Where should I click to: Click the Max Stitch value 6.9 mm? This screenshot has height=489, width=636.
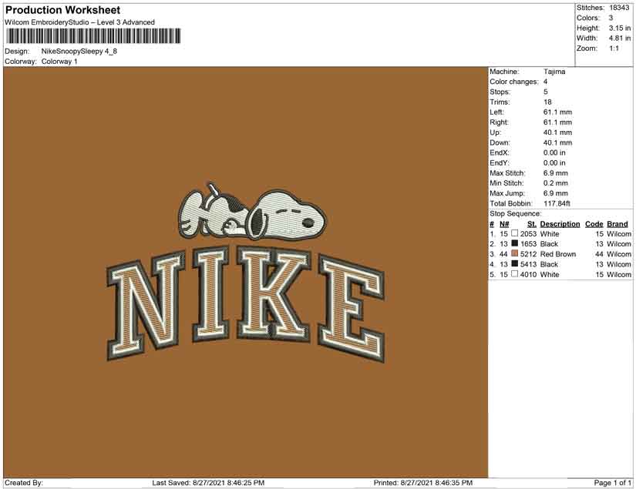(x=556, y=173)
